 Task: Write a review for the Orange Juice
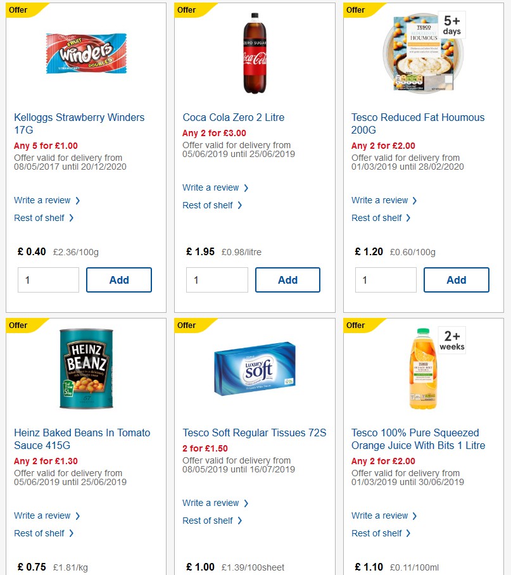point(381,515)
